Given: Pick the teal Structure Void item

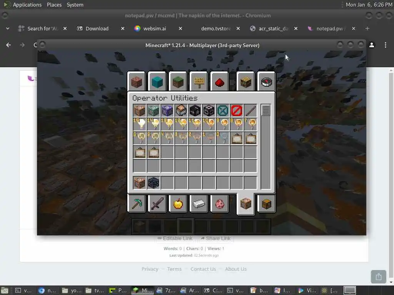Looking at the screenshot, I should tap(223, 111).
